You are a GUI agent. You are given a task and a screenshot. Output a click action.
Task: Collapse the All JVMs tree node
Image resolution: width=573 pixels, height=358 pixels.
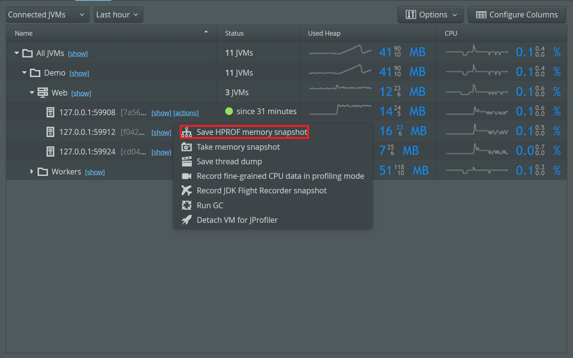(x=17, y=53)
